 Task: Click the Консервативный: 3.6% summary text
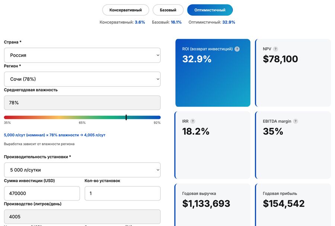[x=122, y=22]
